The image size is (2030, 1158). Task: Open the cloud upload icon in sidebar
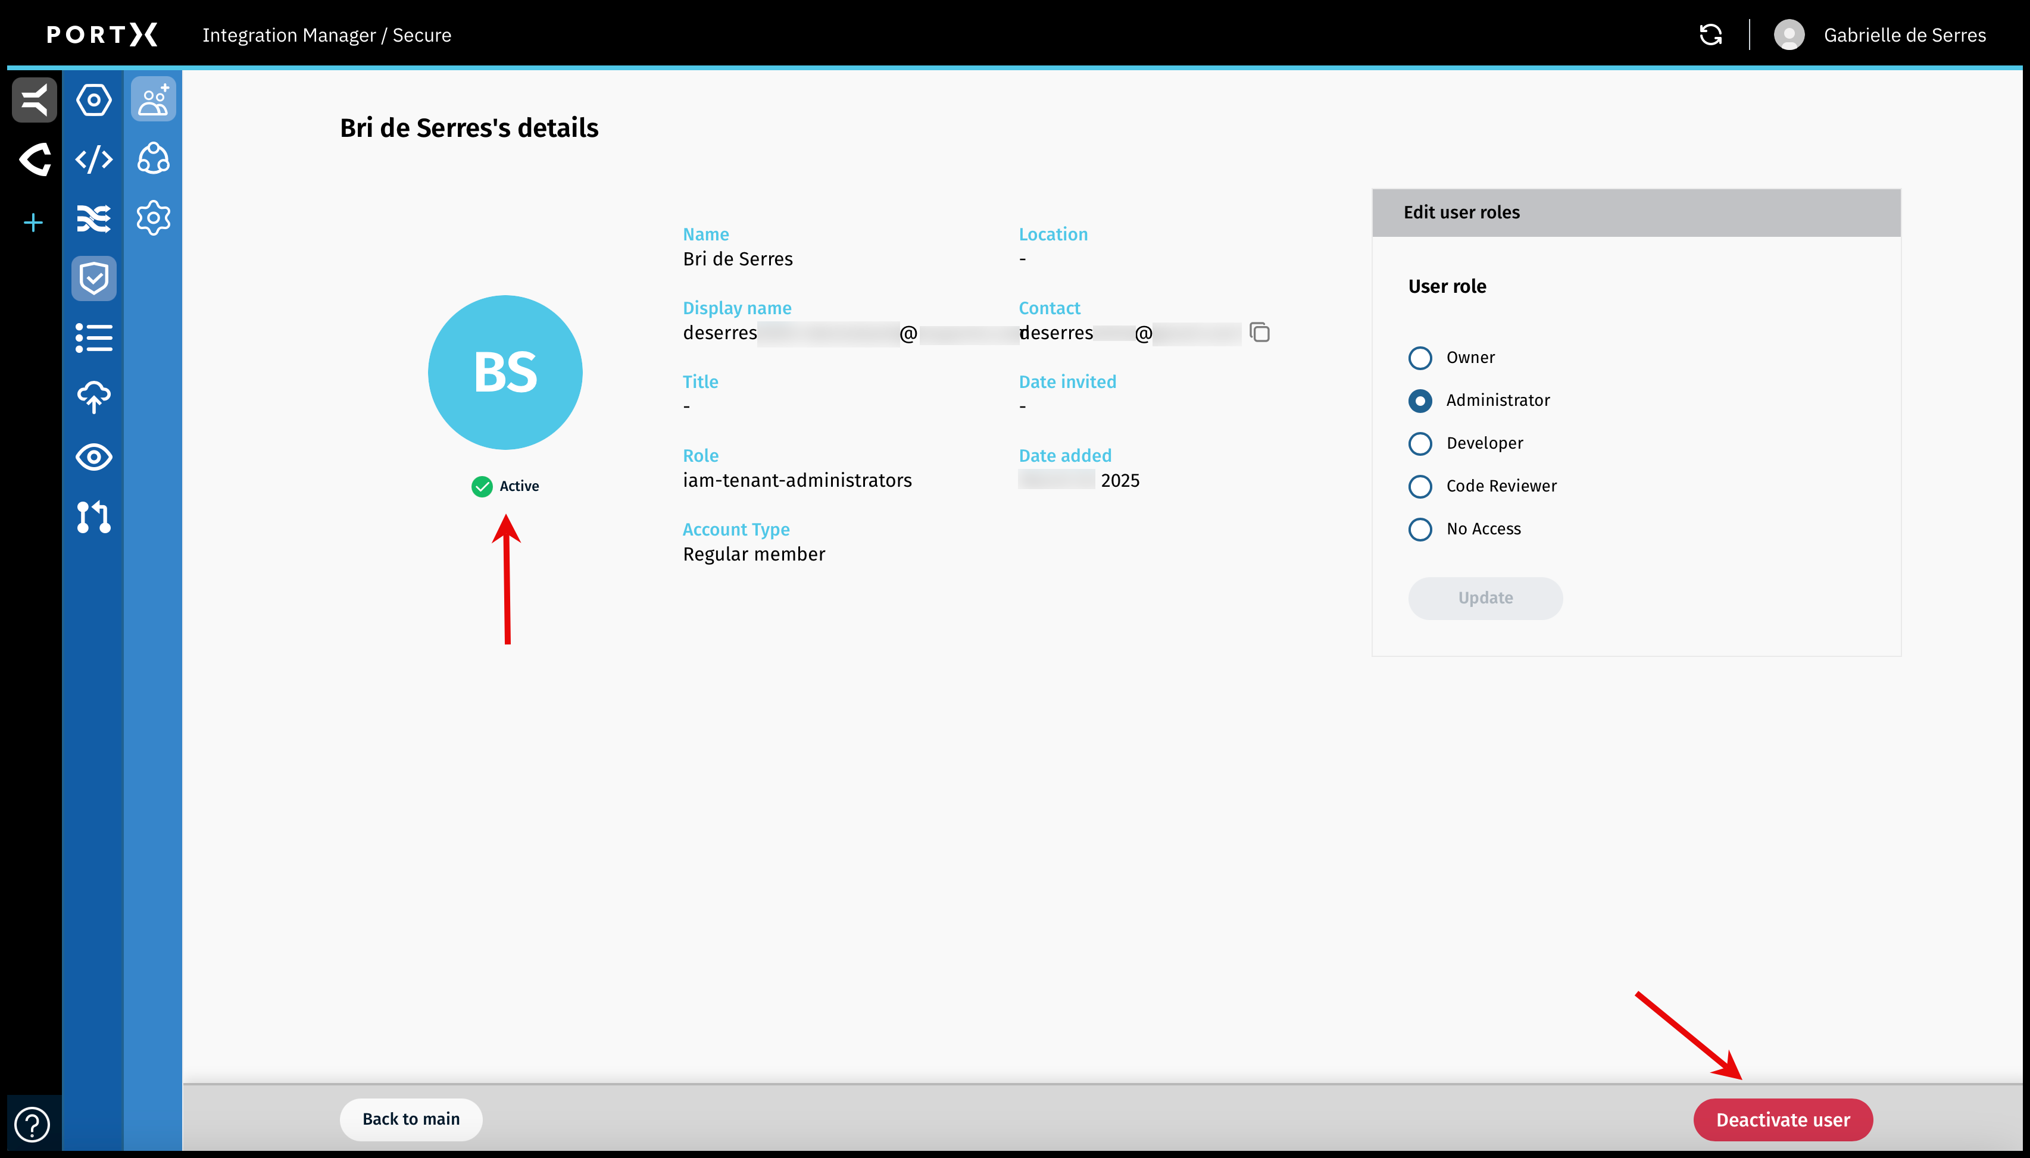click(x=94, y=397)
